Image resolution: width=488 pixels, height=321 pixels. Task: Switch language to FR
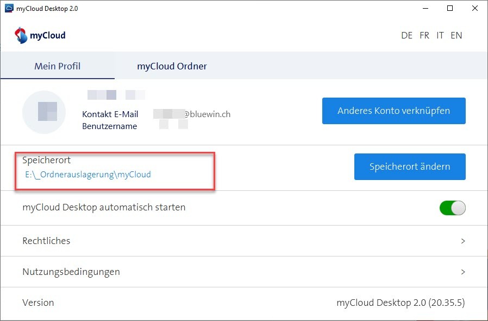coord(424,35)
